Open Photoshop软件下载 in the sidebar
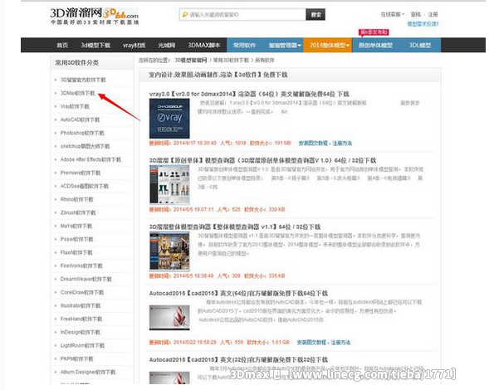 click(x=82, y=133)
